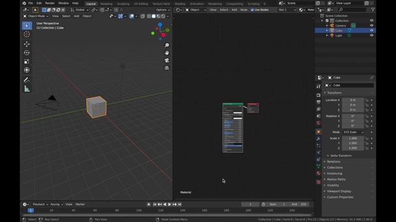
Task: Click the Location X value field
Action: pos(353,100)
